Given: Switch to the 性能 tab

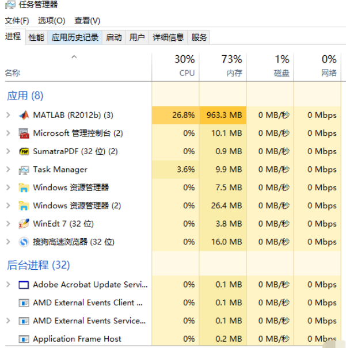Looking at the screenshot, I should tap(36, 37).
